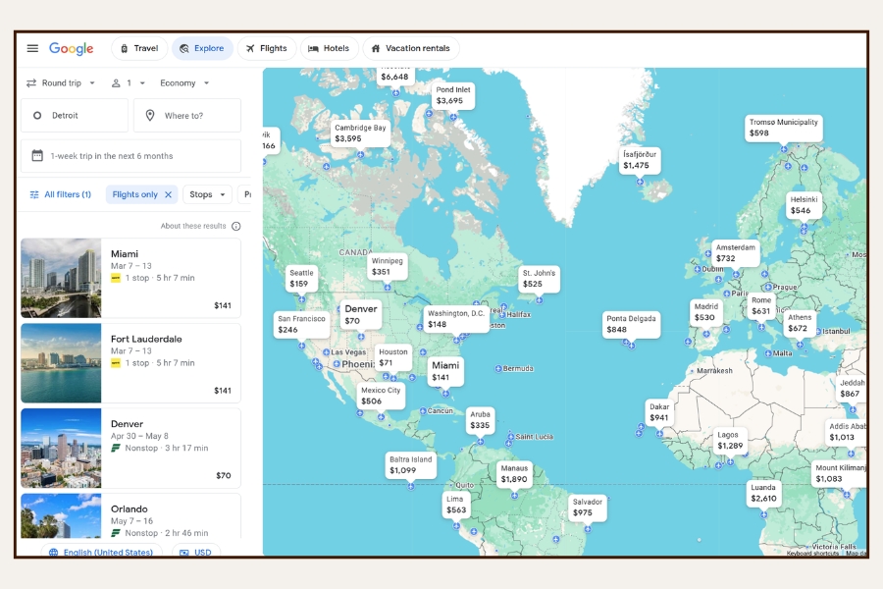883x589 pixels.
Task: Change language from English (United States)
Action: tap(101, 552)
